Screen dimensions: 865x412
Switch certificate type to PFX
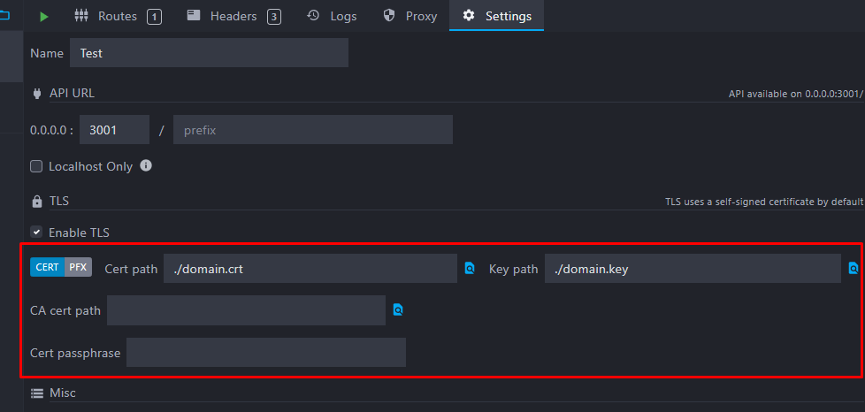(79, 267)
